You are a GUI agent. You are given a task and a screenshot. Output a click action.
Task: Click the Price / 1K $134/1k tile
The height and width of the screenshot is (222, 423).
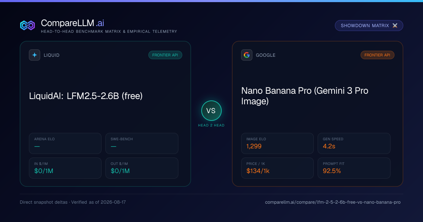(x=277, y=168)
